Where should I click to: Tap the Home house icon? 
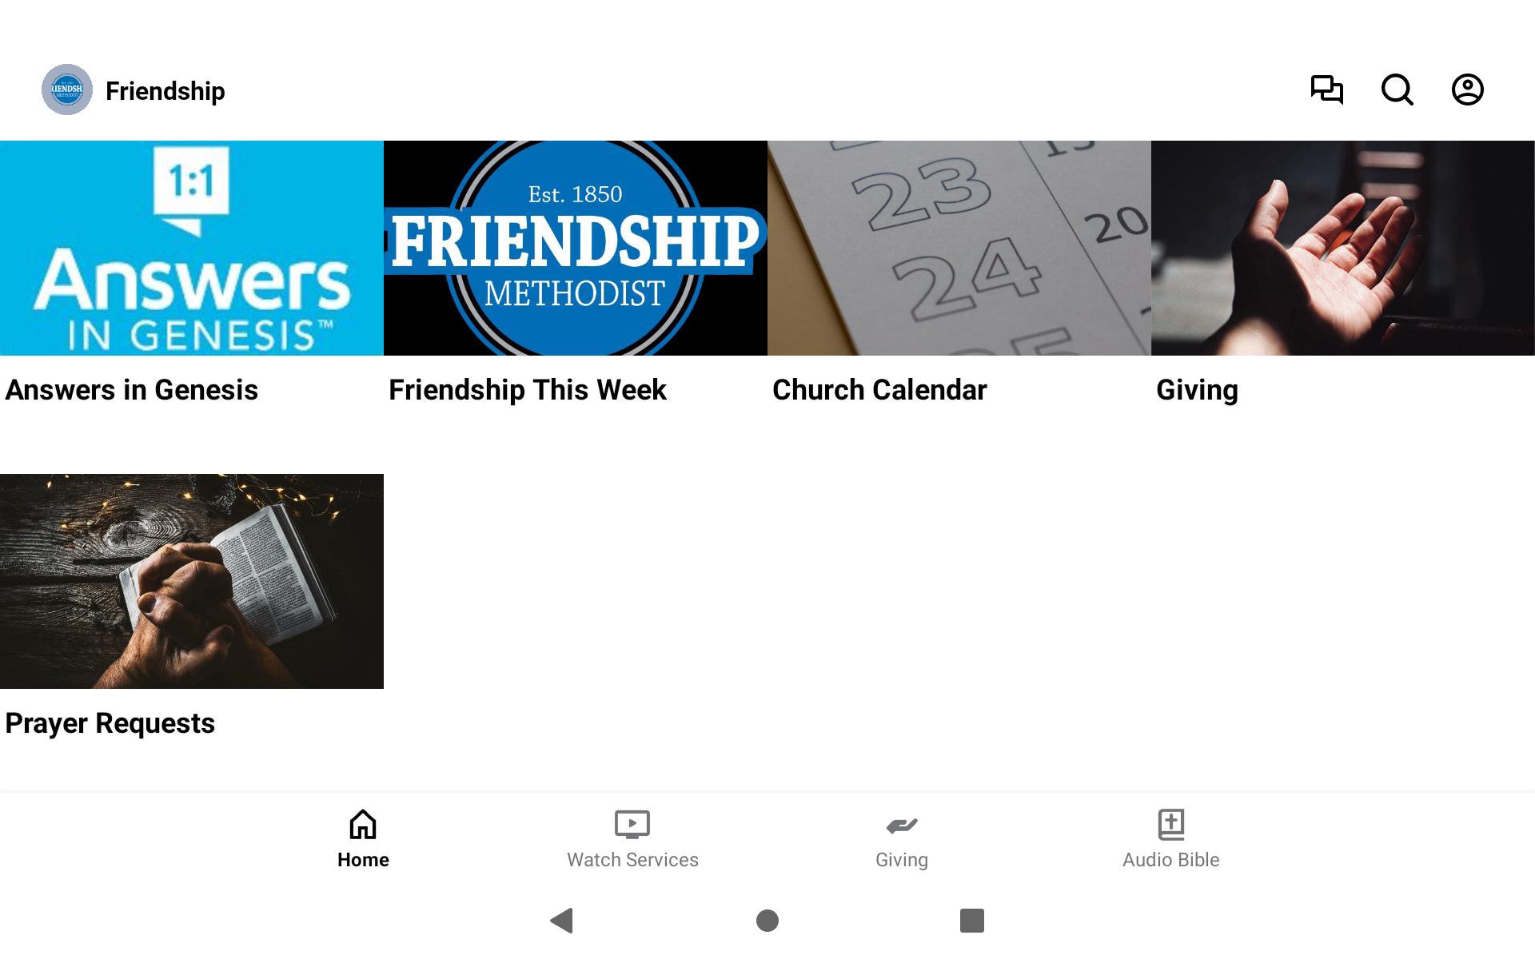pos(363,824)
